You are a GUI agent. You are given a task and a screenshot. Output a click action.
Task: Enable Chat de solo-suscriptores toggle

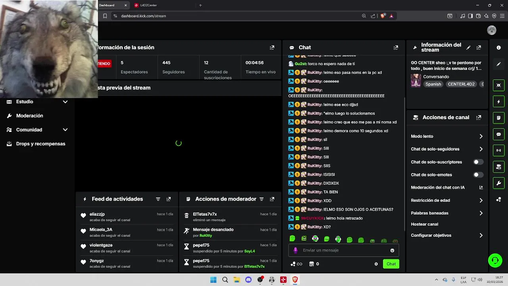478,162
